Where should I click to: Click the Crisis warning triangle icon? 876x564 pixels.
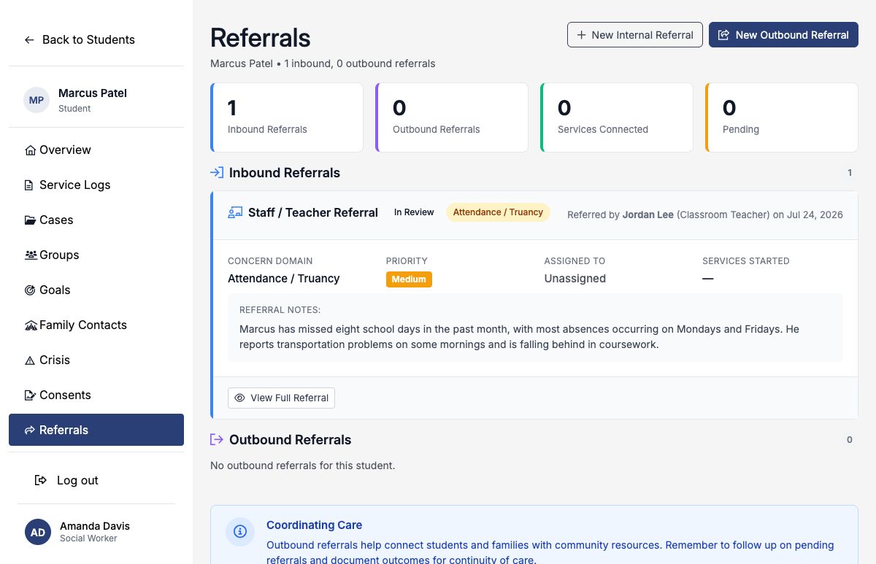(x=30, y=360)
